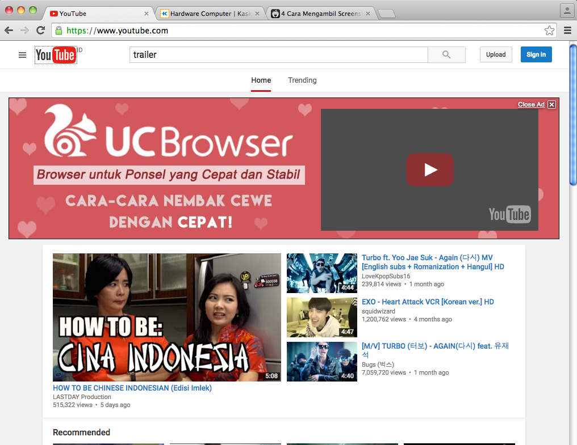Open Turbo ft. Yoo Jae Suk title link

(433, 262)
